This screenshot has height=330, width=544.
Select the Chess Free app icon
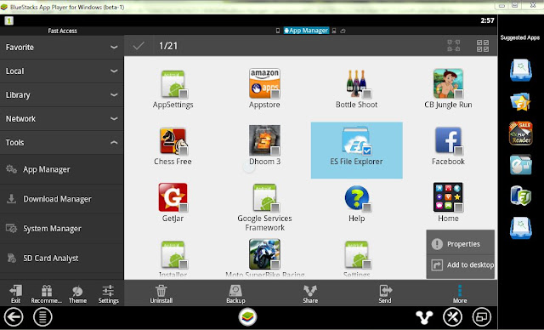click(173, 140)
